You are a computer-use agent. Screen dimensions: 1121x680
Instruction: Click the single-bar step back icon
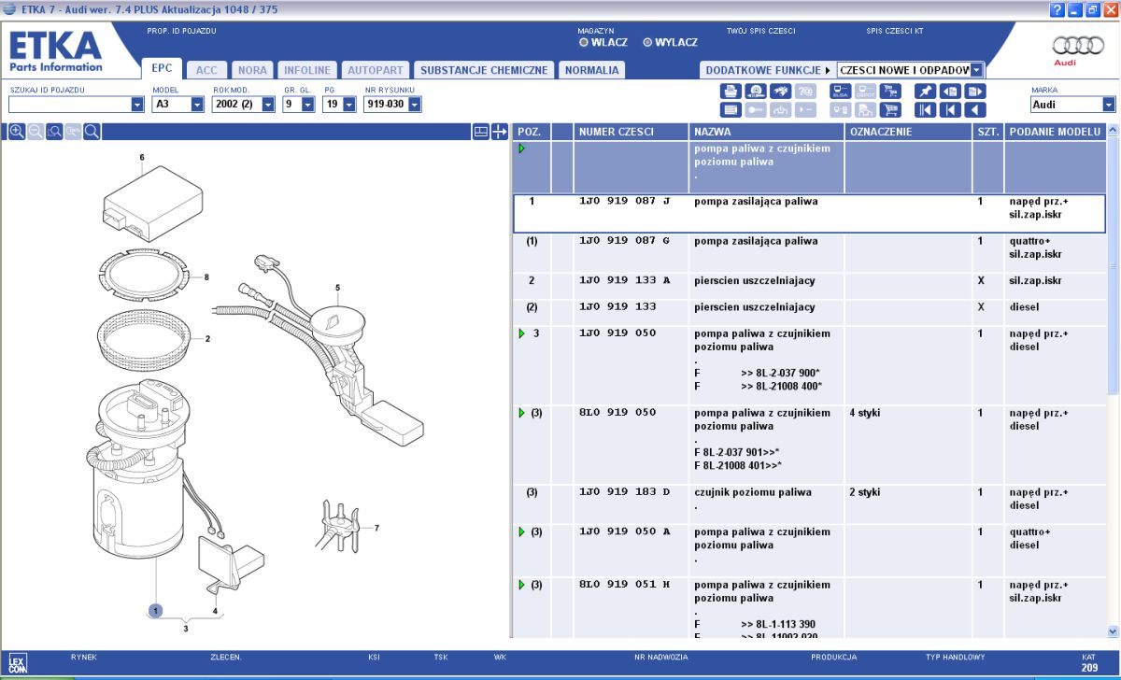(949, 110)
